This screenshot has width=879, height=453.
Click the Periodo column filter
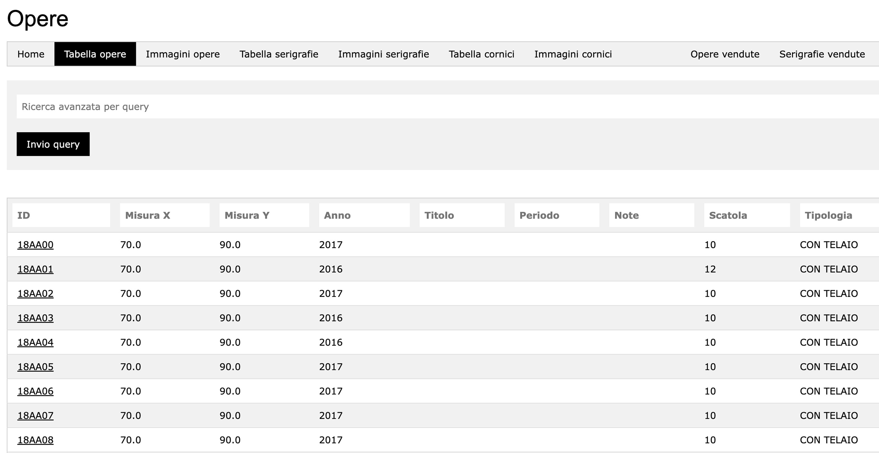click(x=557, y=215)
